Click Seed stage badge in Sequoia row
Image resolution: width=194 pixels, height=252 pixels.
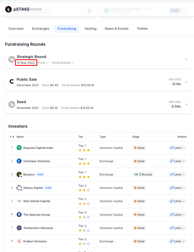(x=139, y=148)
